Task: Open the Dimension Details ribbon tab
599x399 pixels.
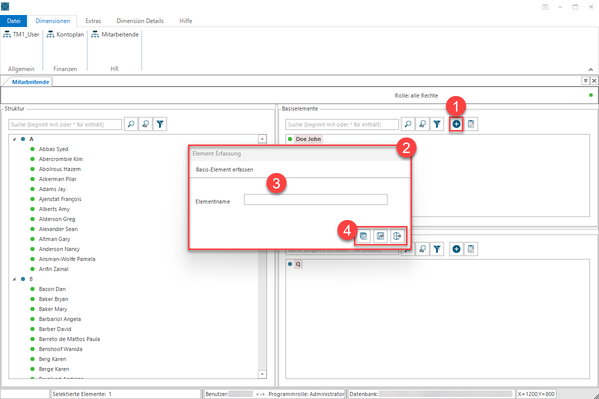Action: click(140, 21)
